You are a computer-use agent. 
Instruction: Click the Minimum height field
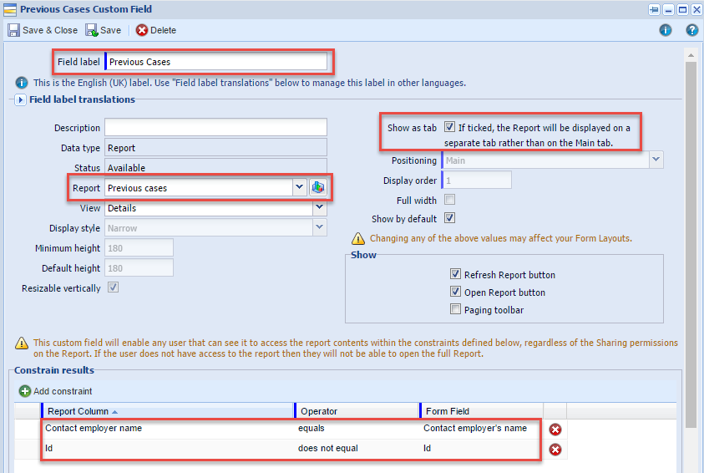[139, 248]
